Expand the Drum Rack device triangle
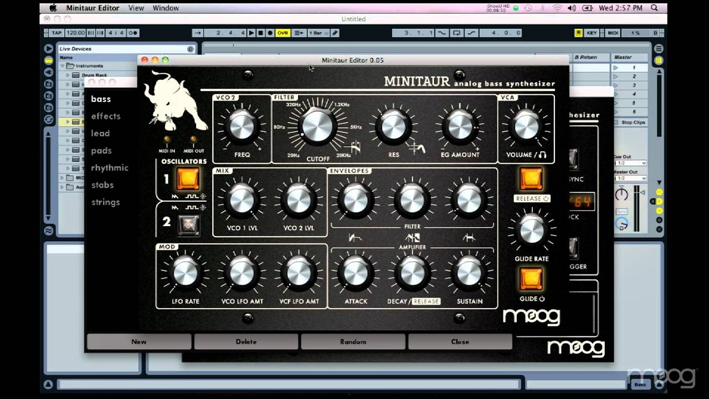Viewport: 709px width, 399px height. point(68,75)
